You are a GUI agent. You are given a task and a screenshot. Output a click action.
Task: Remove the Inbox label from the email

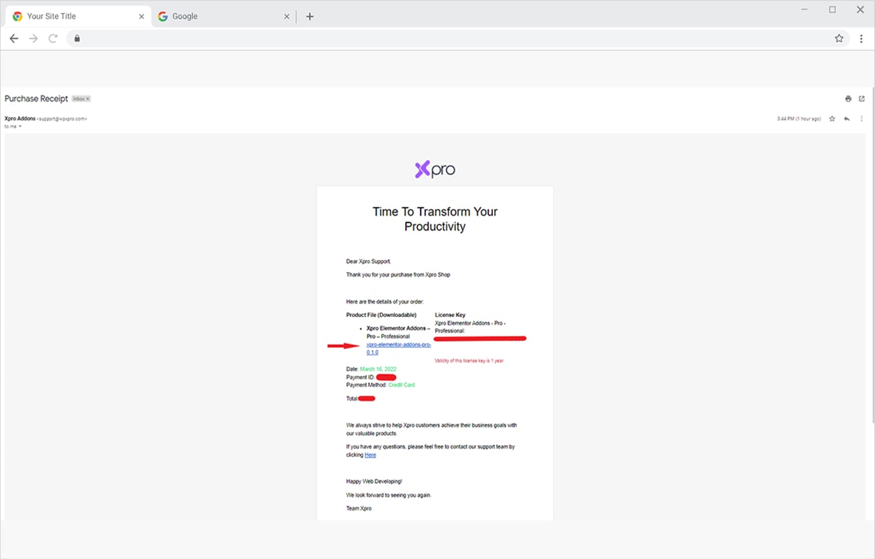[88, 99]
